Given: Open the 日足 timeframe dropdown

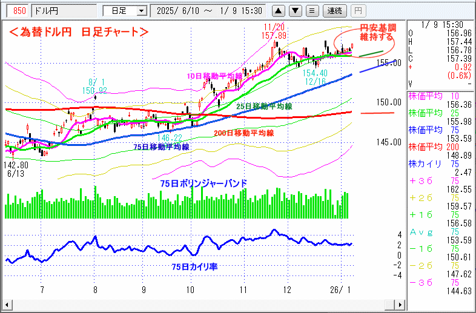Looking at the screenshot, I should click(x=125, y=11).
